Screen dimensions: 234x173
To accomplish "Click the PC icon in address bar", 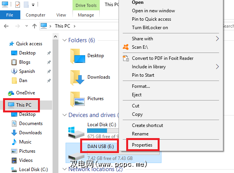I will coord(44,26).
